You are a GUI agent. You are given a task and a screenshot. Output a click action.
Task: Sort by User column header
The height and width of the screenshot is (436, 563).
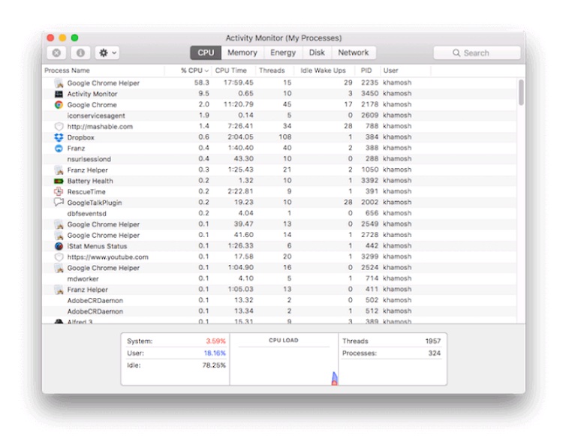390,71
